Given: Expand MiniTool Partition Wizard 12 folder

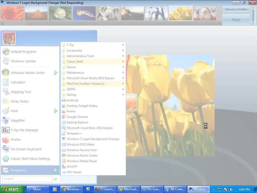Looking at the screenshot, I should point(93,83).
